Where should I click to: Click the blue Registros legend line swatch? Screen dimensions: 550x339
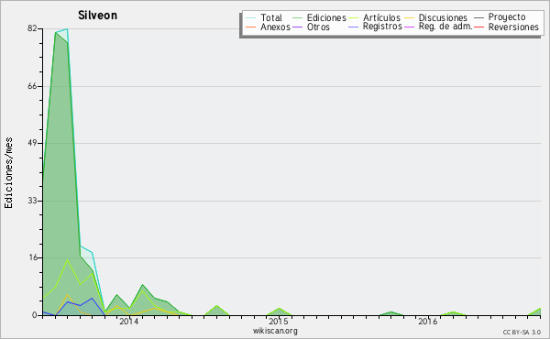353,27
